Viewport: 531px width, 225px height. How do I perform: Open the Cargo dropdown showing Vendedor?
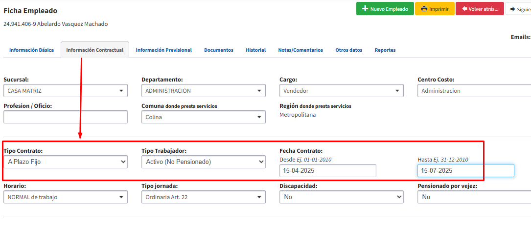(x=342, y=91)
